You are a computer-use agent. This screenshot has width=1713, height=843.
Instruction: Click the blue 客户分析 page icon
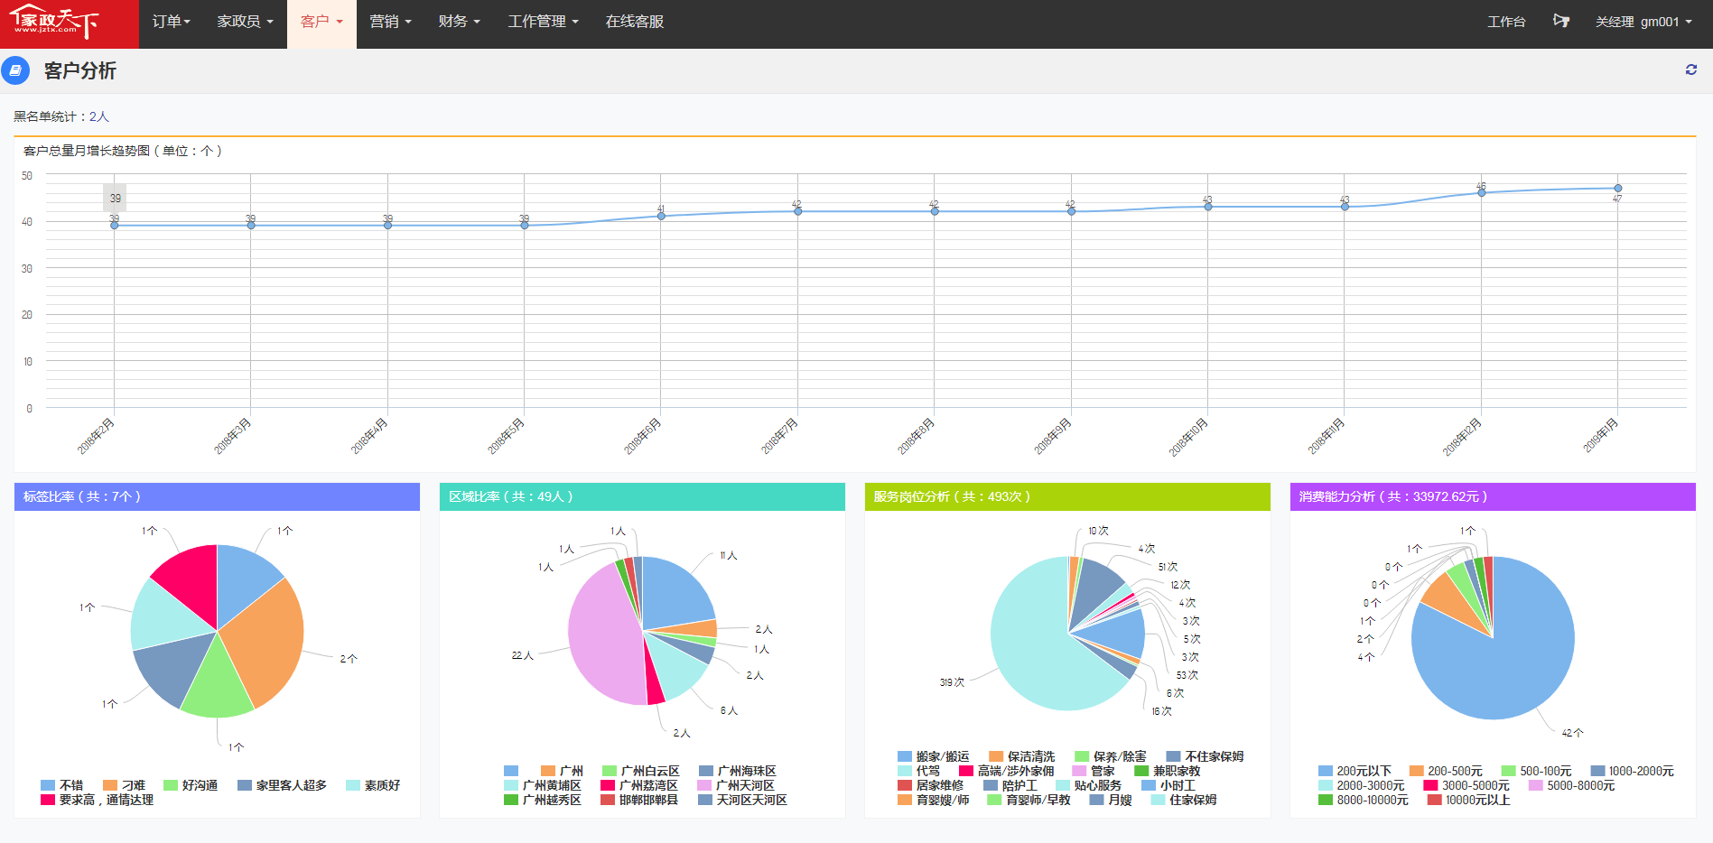pos(15,70)
